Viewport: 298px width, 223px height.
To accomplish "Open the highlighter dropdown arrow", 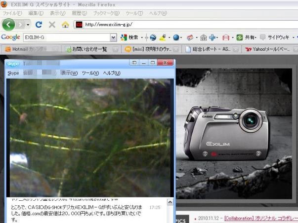I will [169, 37].
